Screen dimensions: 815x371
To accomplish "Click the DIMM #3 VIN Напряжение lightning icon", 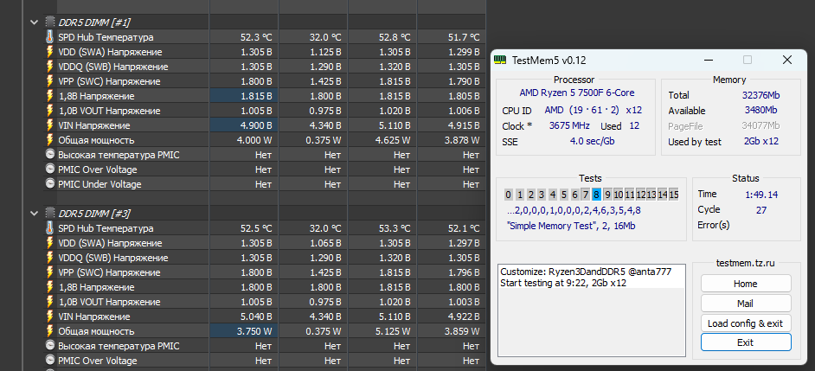I will [49, 317].
